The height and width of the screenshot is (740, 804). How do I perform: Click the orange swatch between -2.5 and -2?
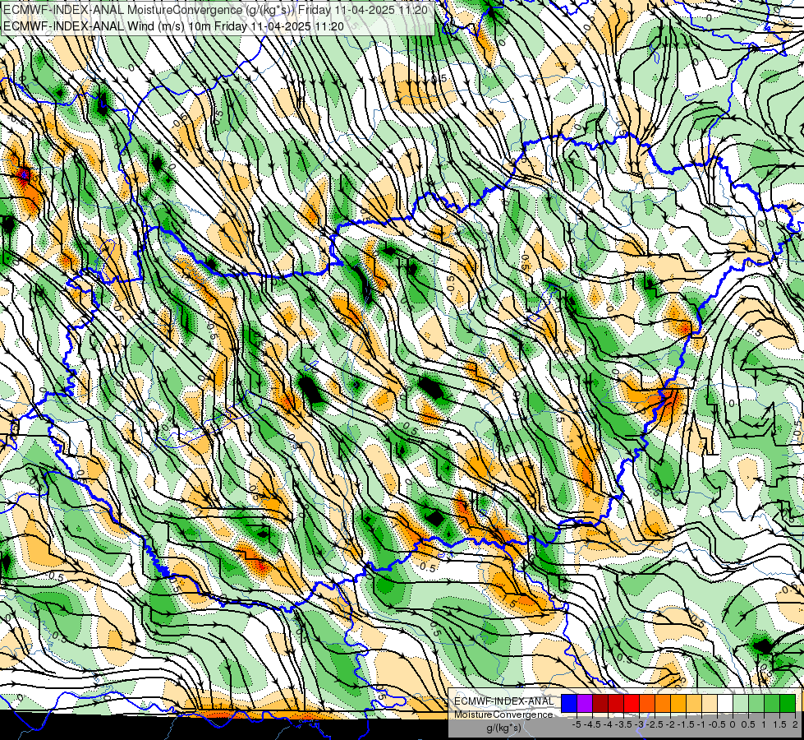pos(663,703)
